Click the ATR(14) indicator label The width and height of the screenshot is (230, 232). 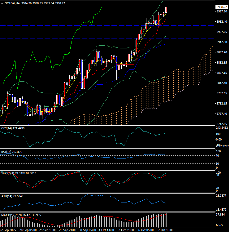tap(7, 196)
